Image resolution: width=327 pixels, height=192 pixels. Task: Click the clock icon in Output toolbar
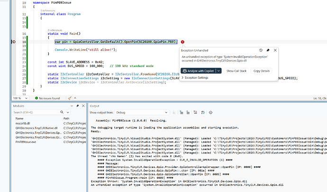pos(210,112)
